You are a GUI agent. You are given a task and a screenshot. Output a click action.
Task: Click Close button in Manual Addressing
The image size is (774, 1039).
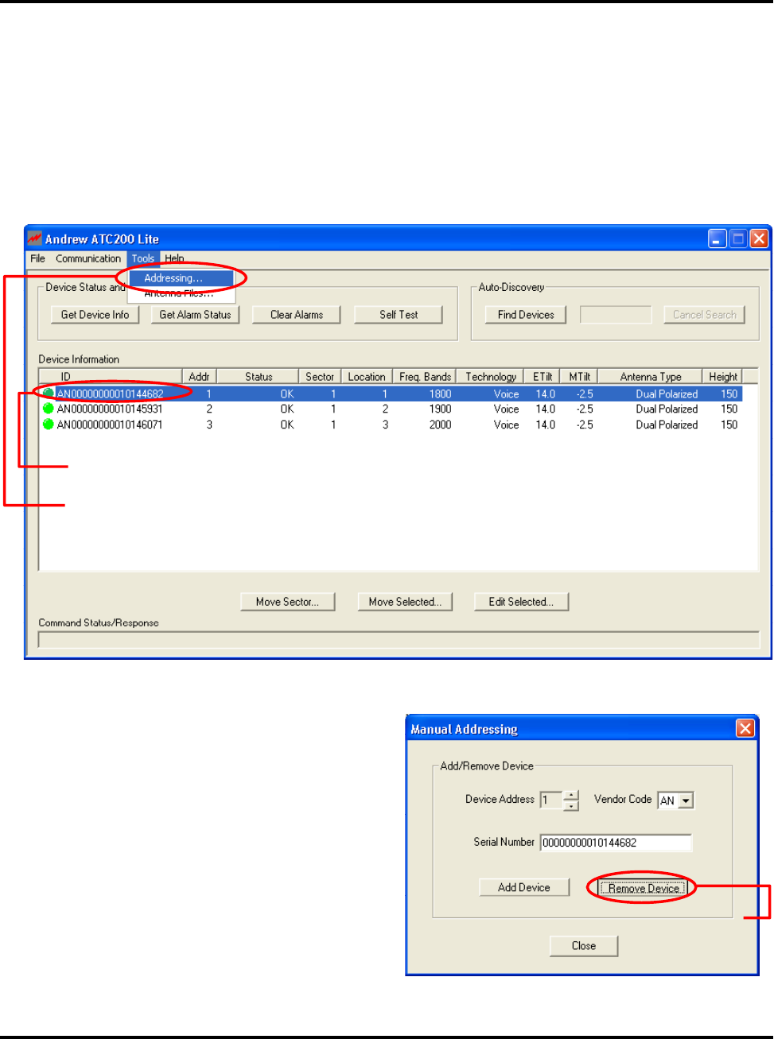tap(584, 946)
